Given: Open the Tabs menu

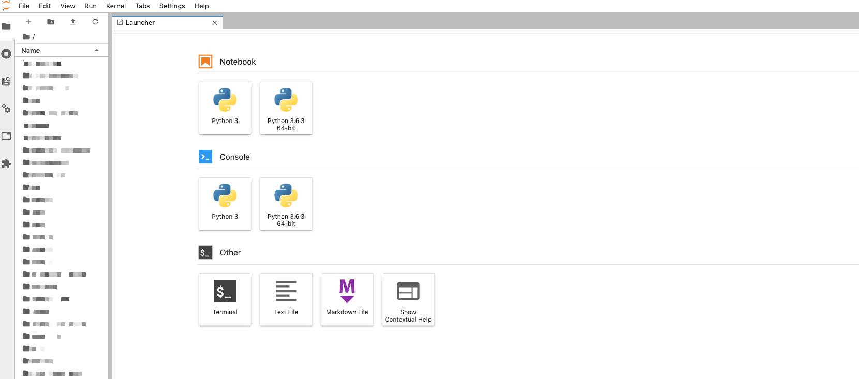Looking at the screenshot, I should tap(143, 6).
